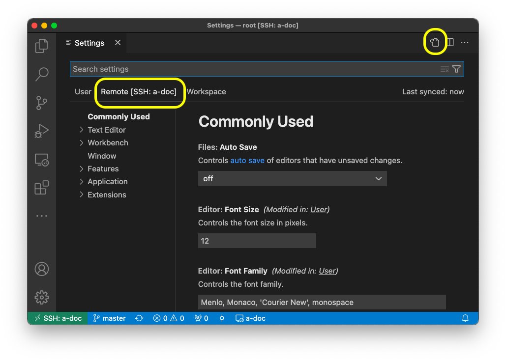Click Open Settings (JSON) icon
This screenshot has width=506, height=361.
435,42
